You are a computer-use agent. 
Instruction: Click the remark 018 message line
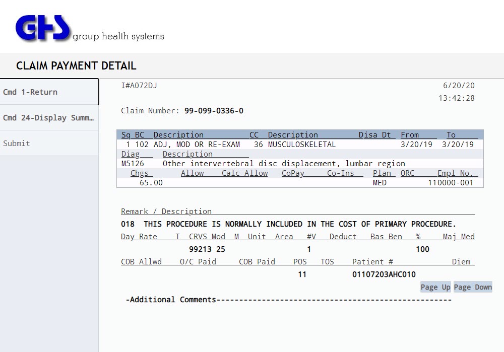(x=288, y=224)
